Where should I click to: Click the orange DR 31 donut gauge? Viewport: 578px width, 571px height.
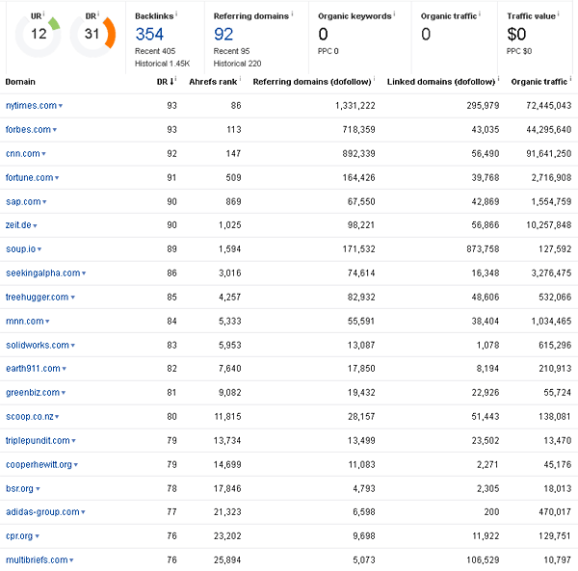tap(93, 35)
